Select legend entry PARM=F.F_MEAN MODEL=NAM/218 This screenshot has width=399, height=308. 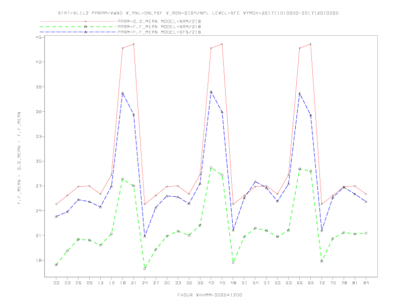pyautogui.click(x=159, y=27)
